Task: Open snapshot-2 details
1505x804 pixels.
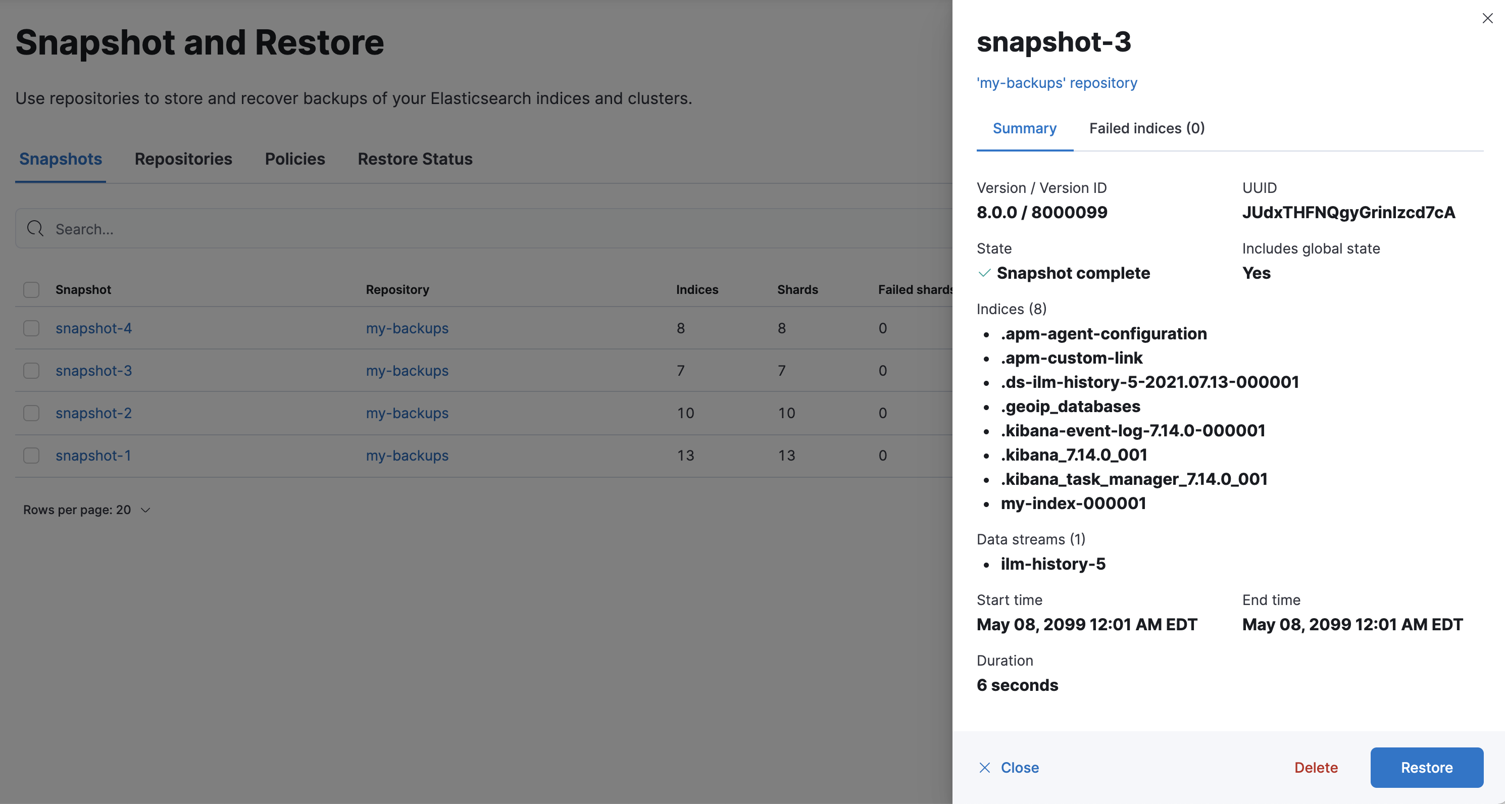Action: (93, 413)
